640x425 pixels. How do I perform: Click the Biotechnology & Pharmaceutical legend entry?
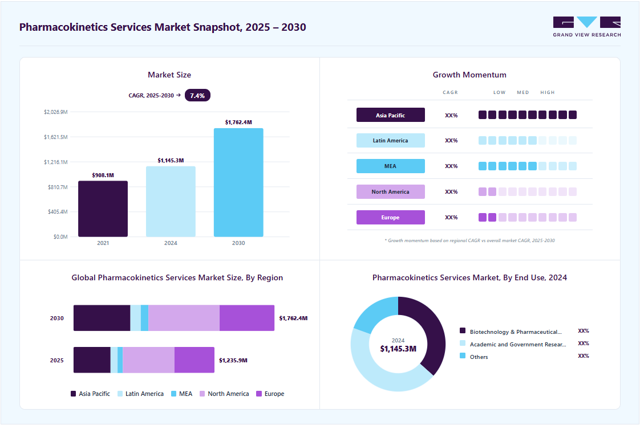coord(516,332)
